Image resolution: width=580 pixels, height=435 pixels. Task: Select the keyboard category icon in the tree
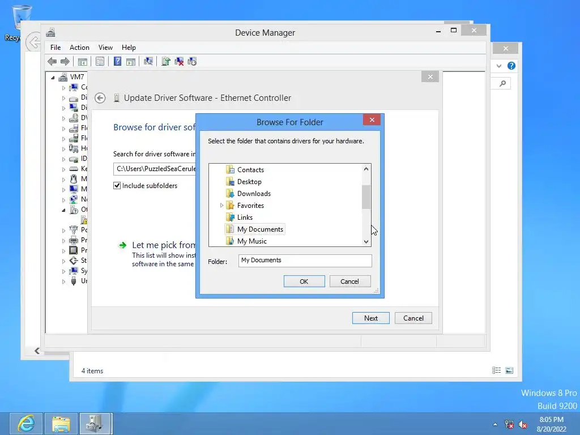(x=74, y=169)
